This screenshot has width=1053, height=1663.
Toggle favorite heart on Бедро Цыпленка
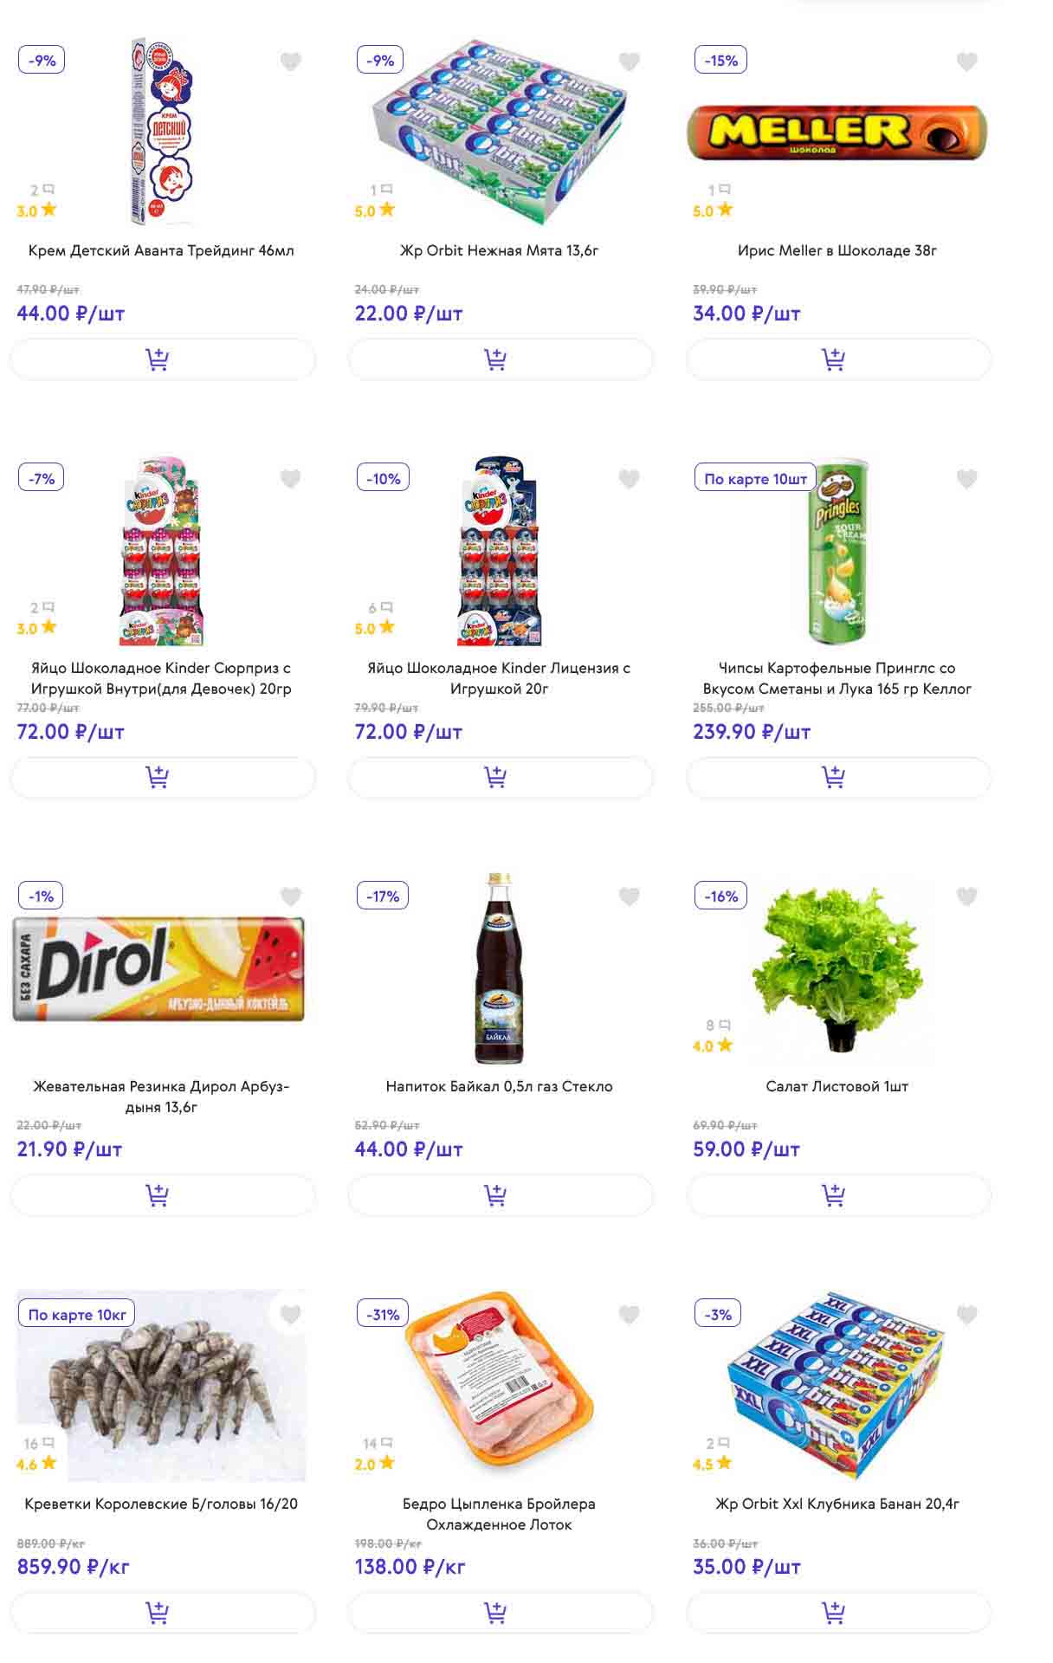coord(629,1315)
